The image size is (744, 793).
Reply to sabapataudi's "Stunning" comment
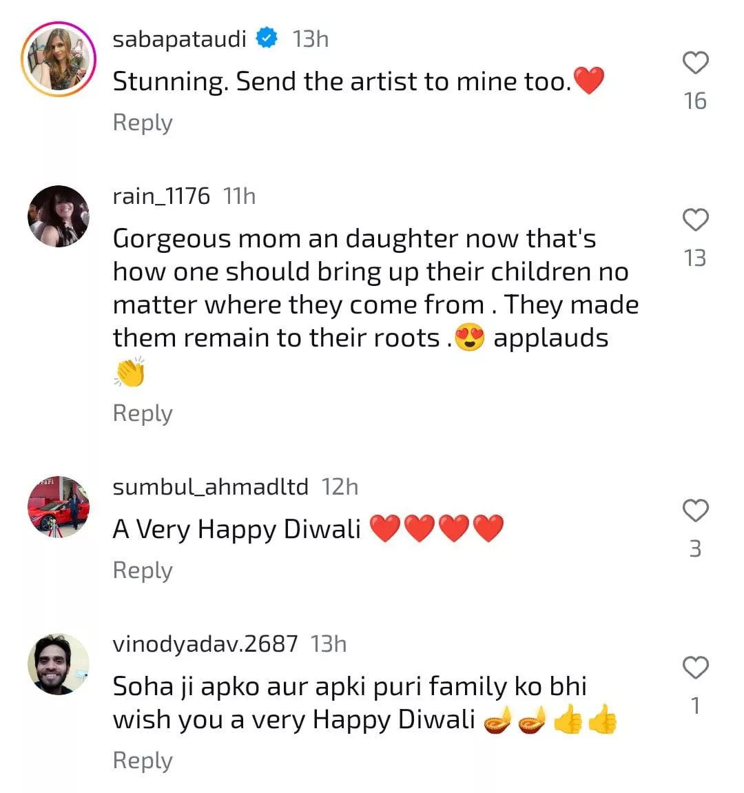(x=143, y=123)
